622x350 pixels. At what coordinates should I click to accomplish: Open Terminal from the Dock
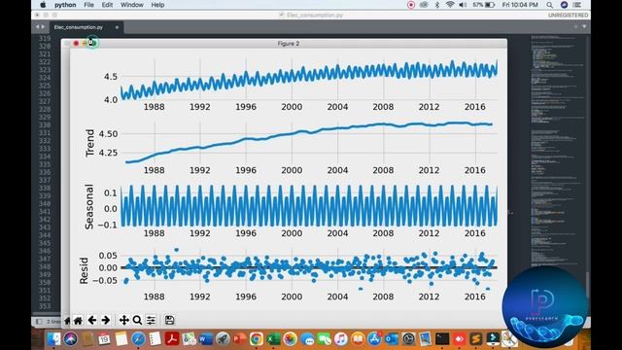(442, 339)
